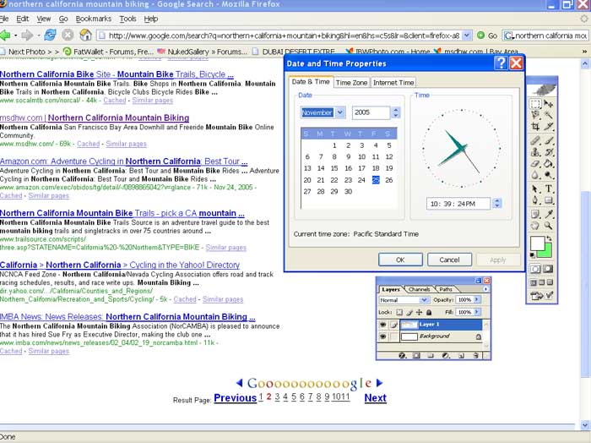Open the Internet Time tab
The image size is (591, 443).
coord(393,83)
